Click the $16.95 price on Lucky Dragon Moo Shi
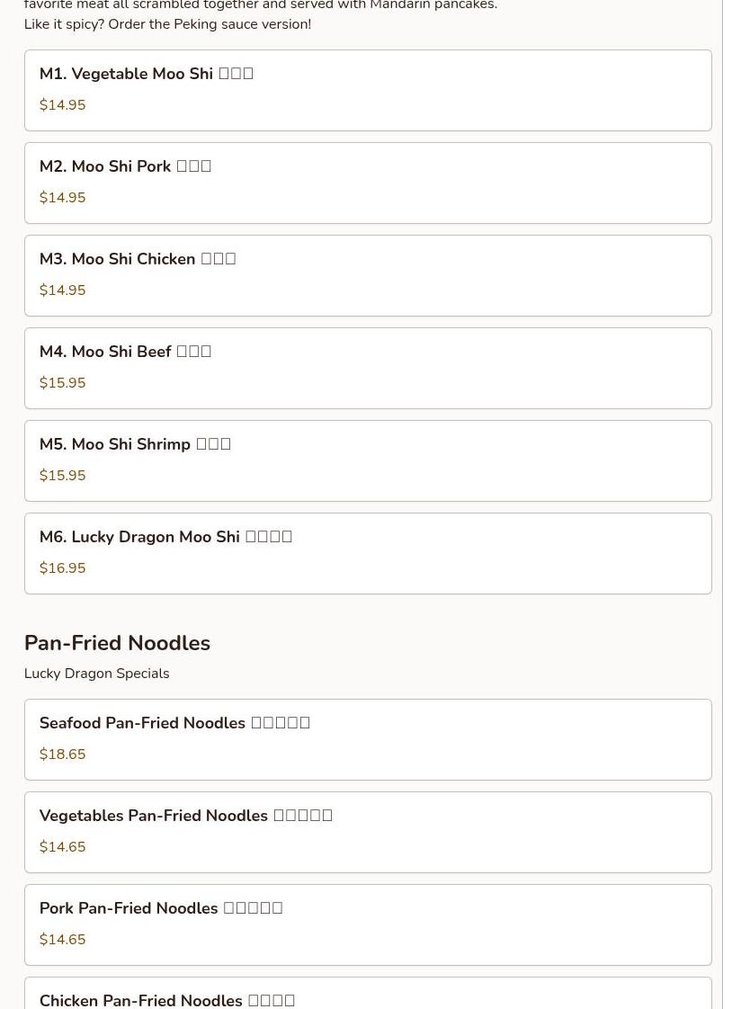The image size is (741, 1009). click(62, 568)
